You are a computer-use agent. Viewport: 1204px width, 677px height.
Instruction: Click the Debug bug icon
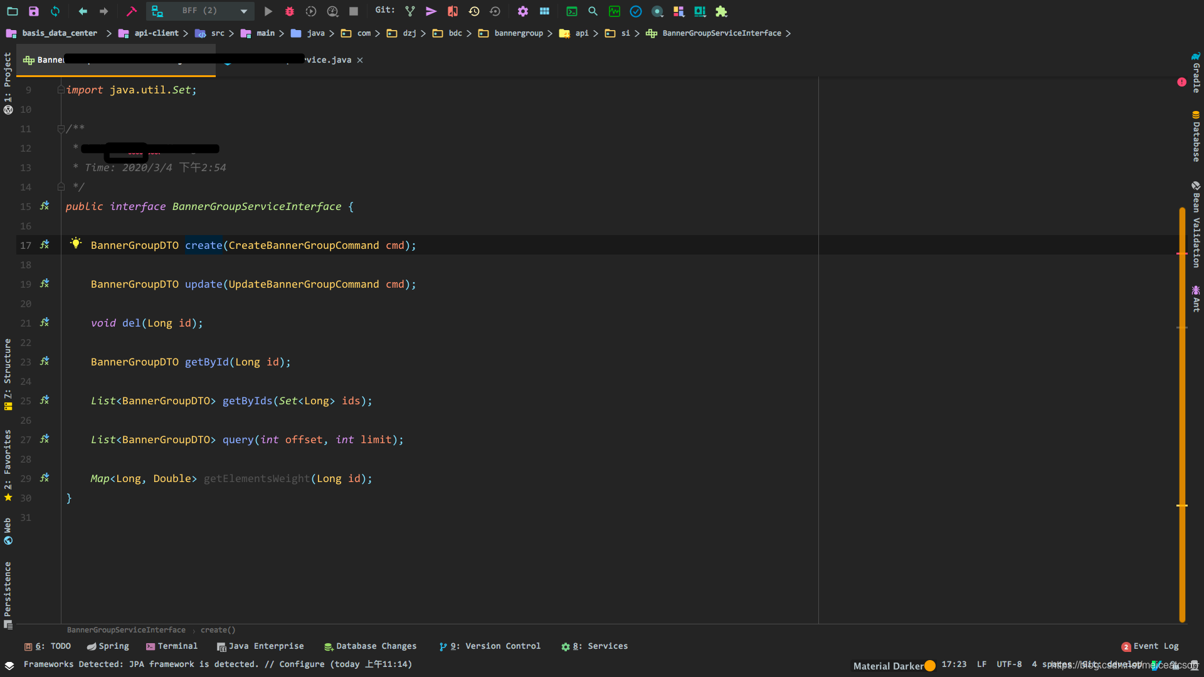pyautogui.click(x=289, y=11)
